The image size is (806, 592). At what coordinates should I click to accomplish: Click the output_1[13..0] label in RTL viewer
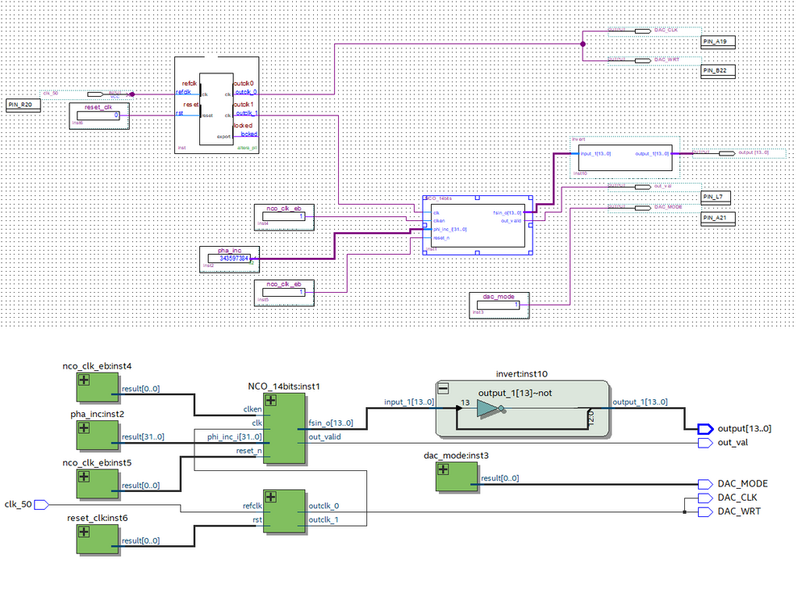pyautogui.click(x=640, y=402)
